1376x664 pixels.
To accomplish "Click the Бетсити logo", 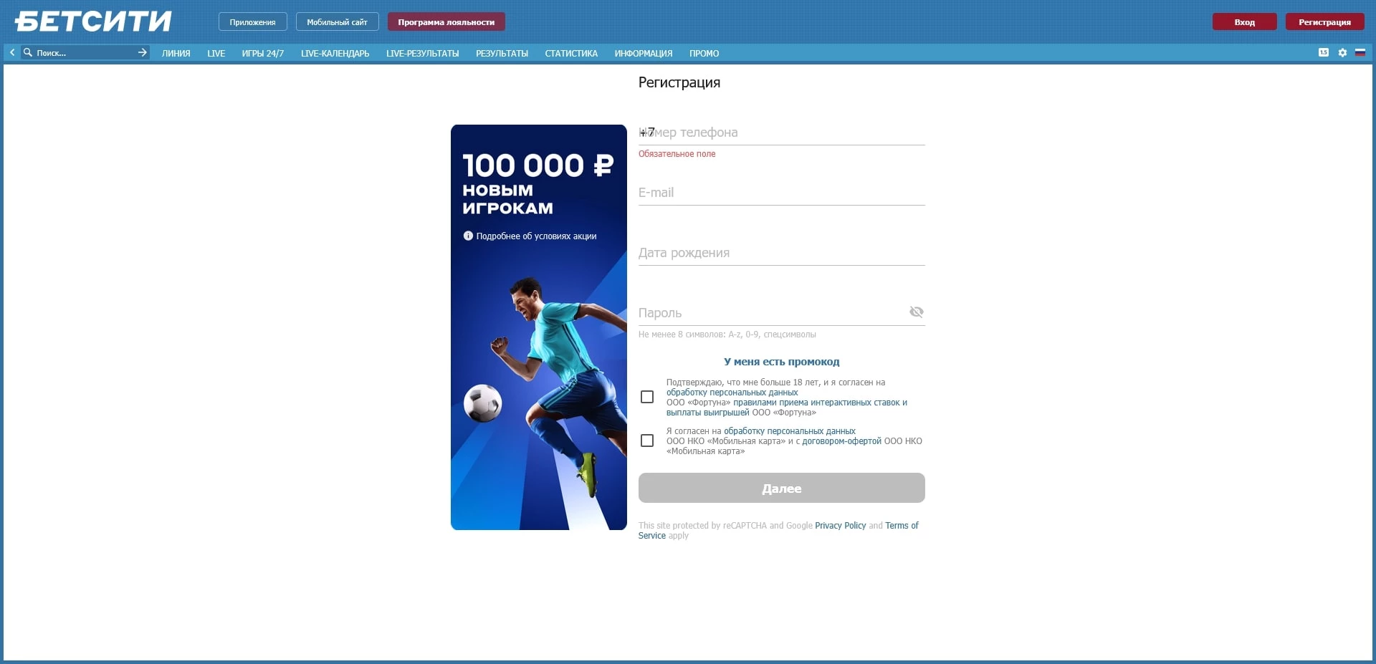I will click(x=93, y=21).
